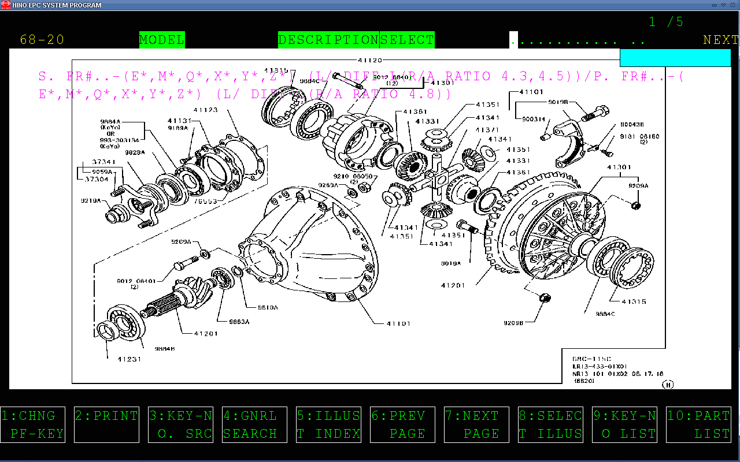740x462 pixels.
Task: Click the SELECT header field
Action: [407, 40]
